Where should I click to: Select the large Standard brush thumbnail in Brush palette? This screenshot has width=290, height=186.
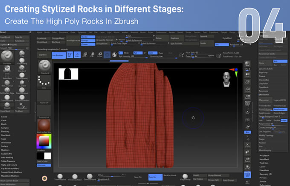7,57
